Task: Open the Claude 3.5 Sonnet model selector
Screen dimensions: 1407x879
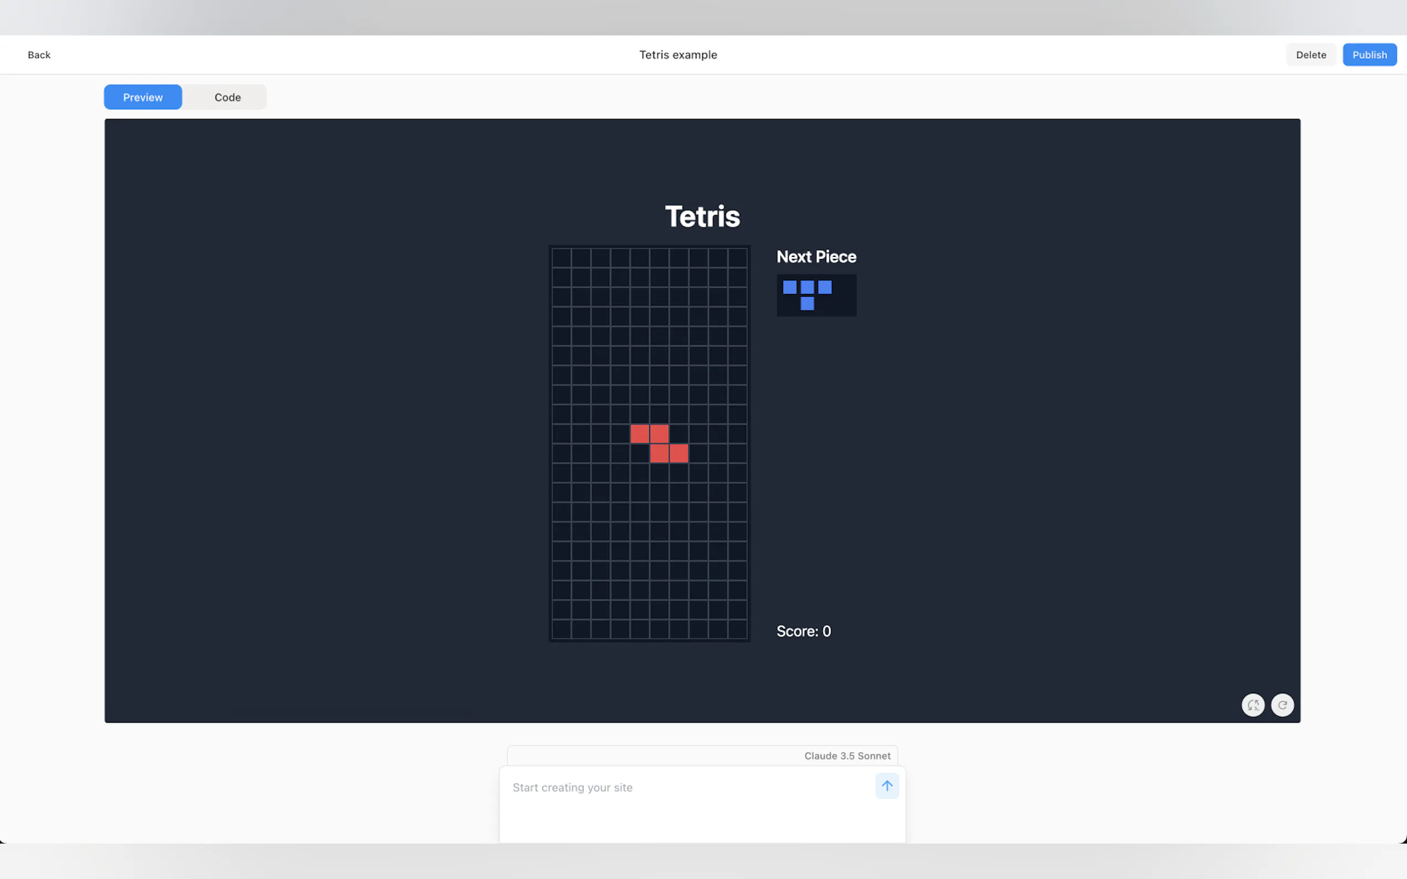Action: coord(847,756)
